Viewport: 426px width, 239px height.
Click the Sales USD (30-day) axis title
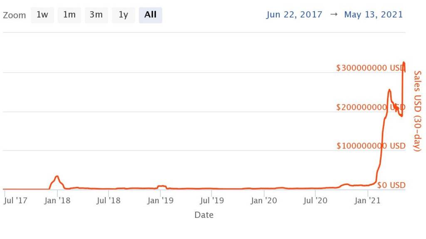[x=417, y=111]
